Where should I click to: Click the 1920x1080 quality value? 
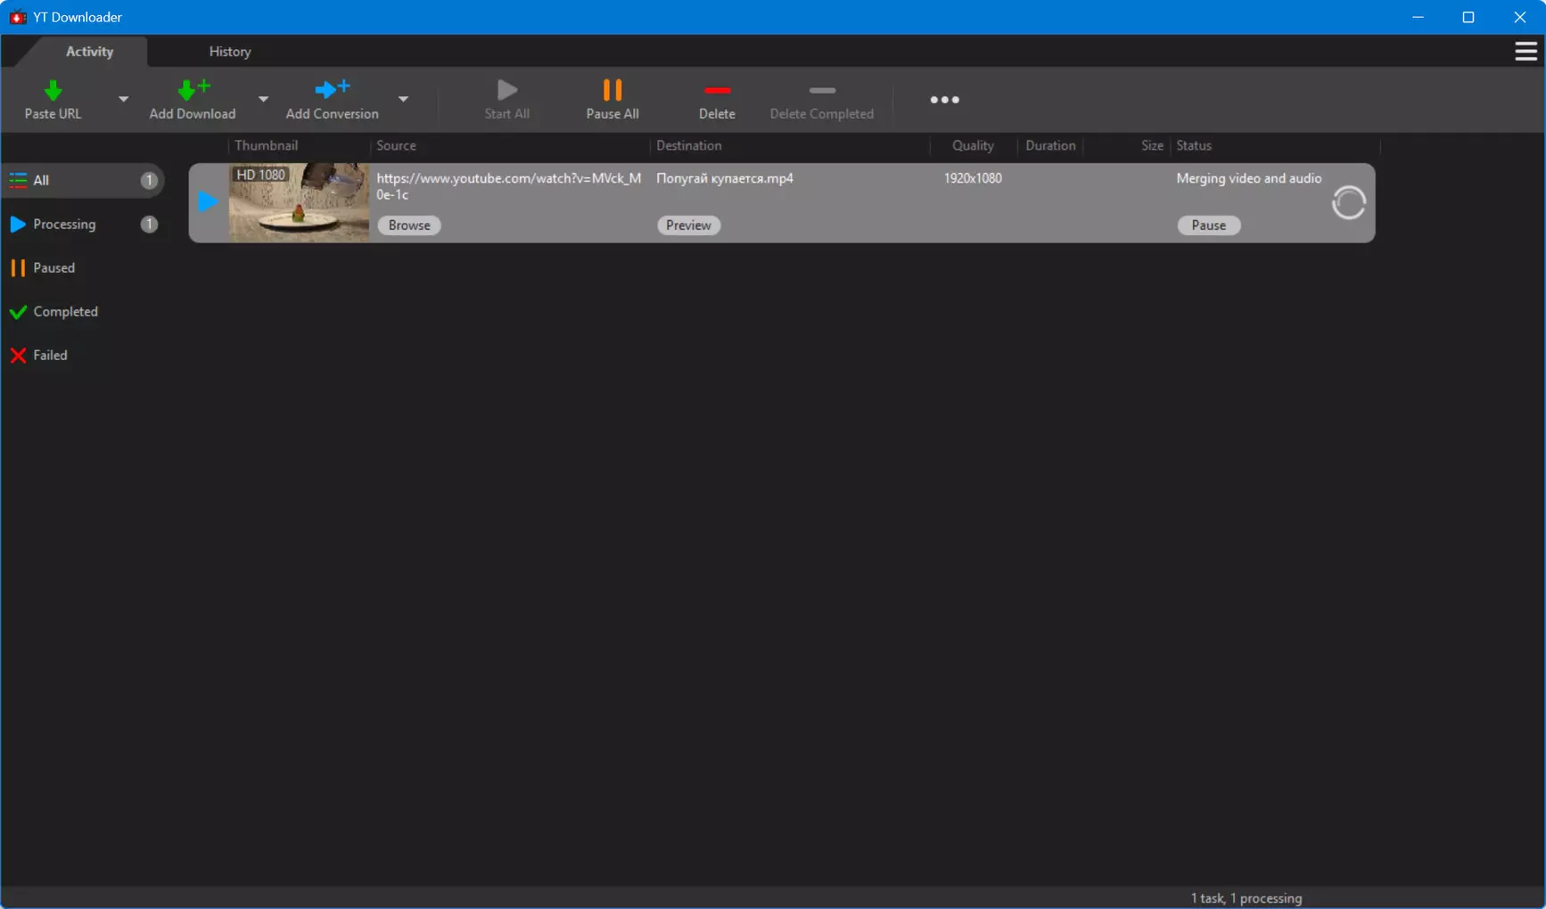pos(973,178)
